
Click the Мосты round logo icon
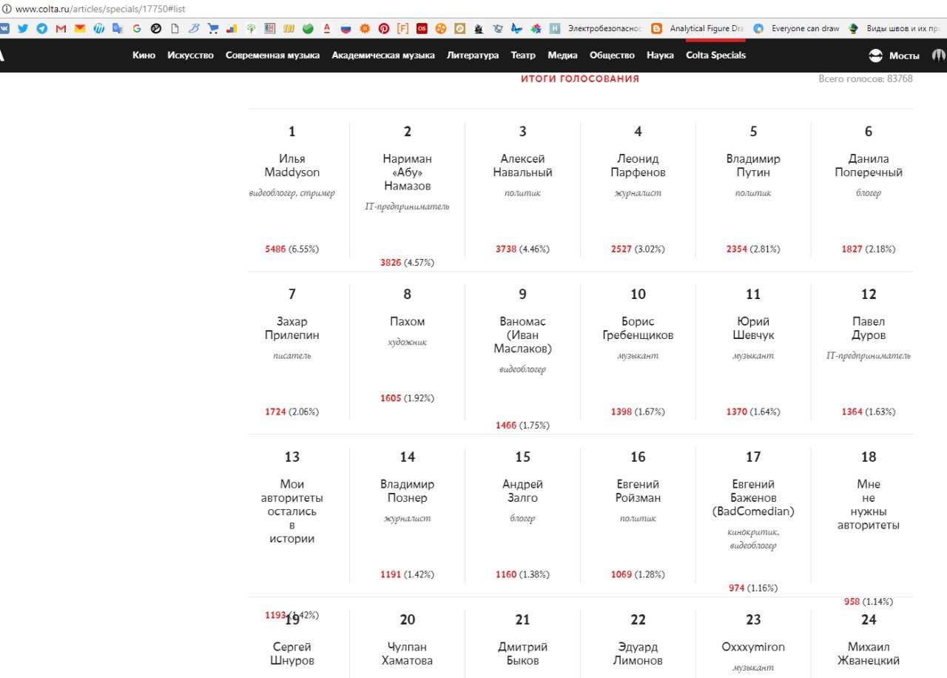coord(876,56)
